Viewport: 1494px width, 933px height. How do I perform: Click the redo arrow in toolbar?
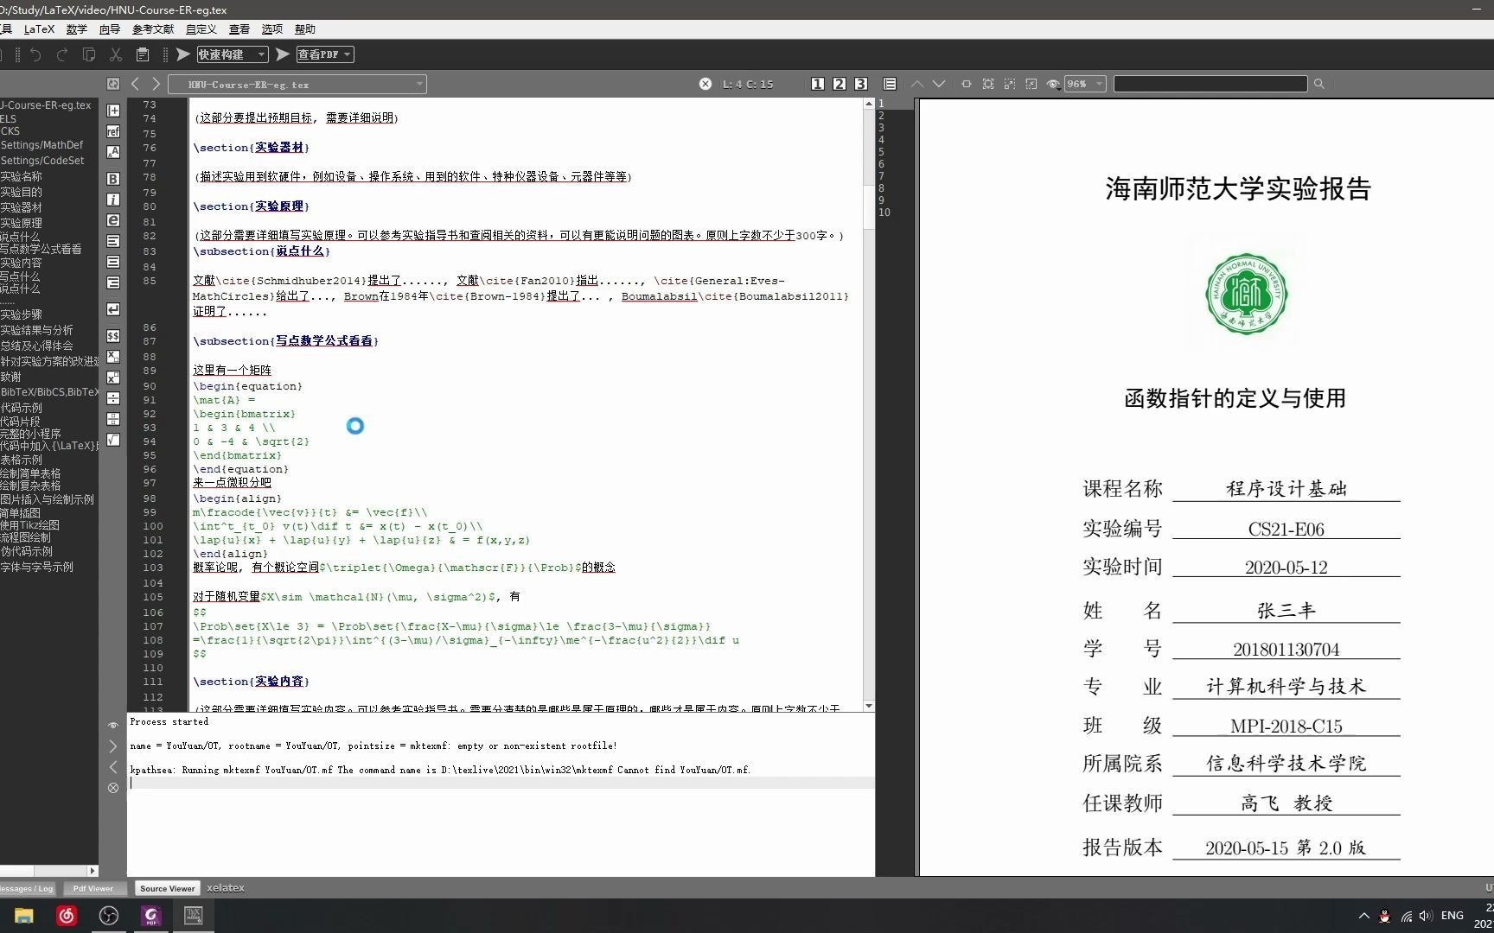tap(62, 54)
